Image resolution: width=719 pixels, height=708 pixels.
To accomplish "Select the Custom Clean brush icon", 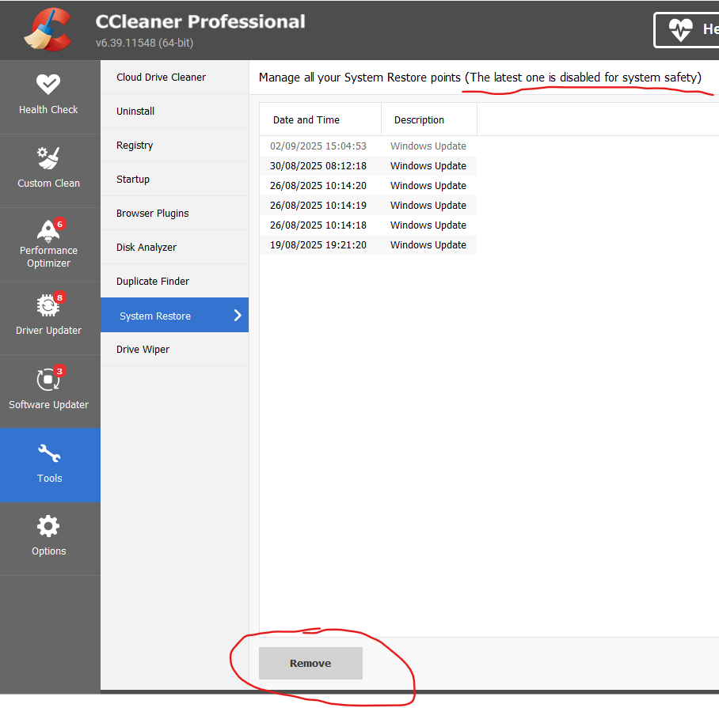I will [48, 158].
